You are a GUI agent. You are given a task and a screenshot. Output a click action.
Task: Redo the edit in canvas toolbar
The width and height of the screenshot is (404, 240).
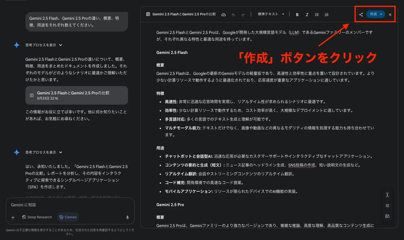[243, 14]
